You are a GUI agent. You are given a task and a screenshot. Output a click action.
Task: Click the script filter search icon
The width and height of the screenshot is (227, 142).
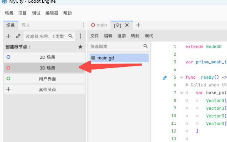coord(145,46)
